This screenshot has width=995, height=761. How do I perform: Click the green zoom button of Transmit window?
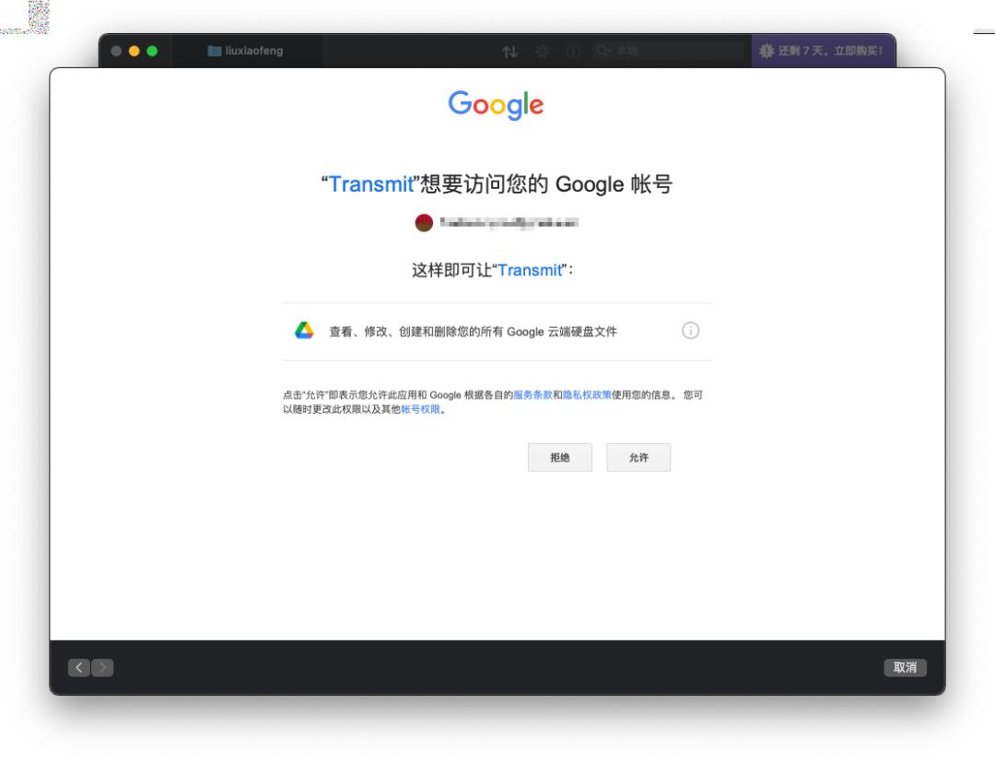click(x=152, y=51)
